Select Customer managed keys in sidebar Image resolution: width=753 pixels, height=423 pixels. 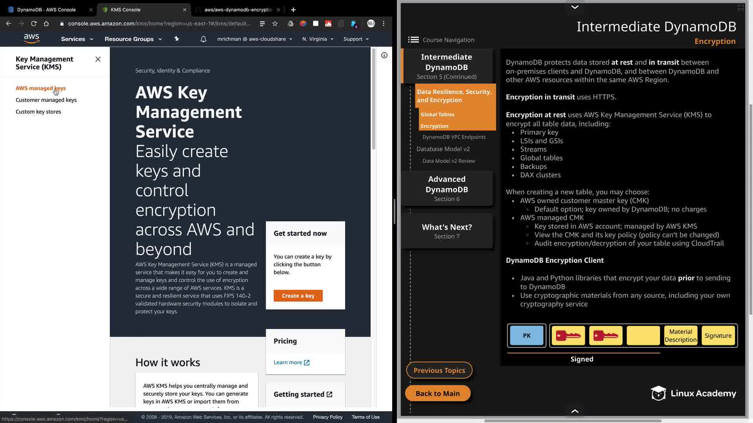coord(46,100)
